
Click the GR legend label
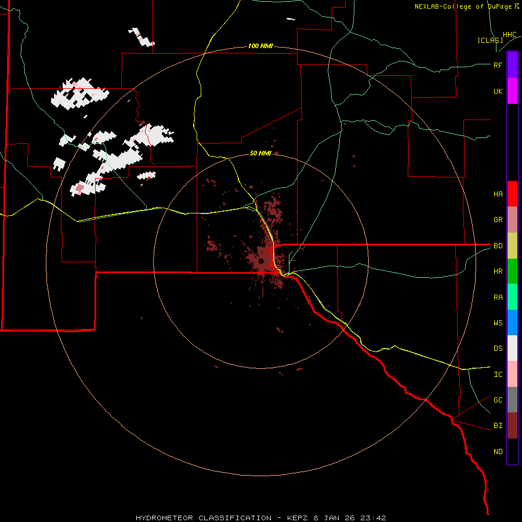point(498,220)
